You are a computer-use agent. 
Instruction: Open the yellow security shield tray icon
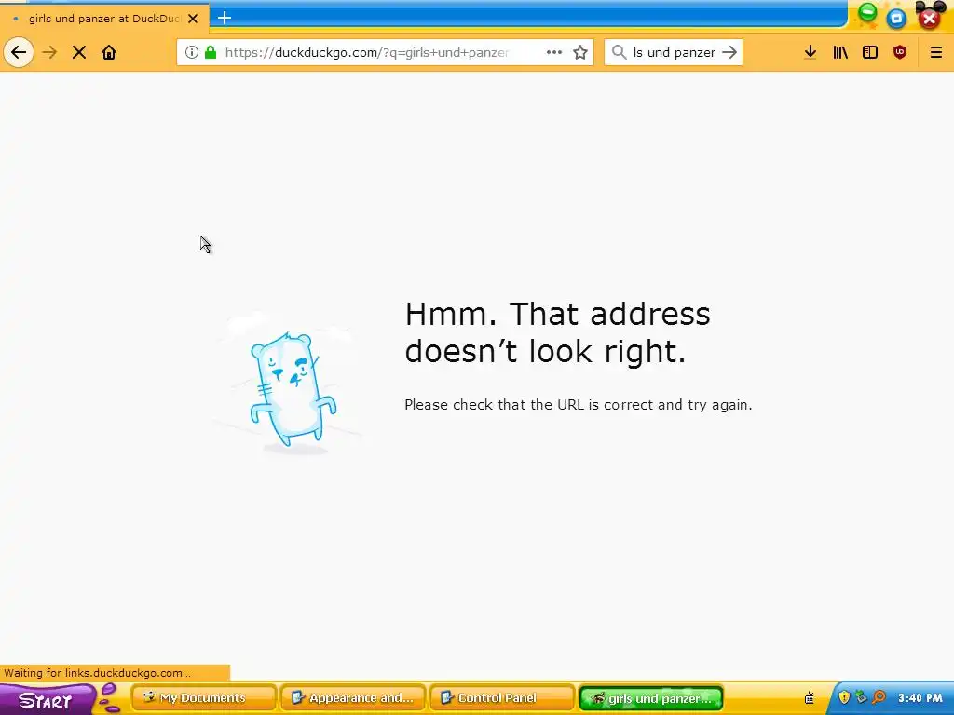844,697
